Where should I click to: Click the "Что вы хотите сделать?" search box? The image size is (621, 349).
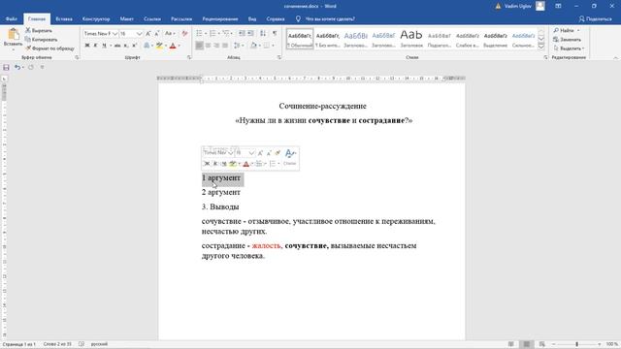coord(330,18)
